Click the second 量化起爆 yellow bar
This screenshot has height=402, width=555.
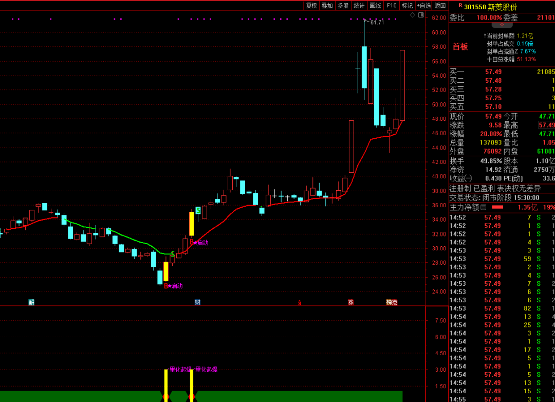pos(192,385)
